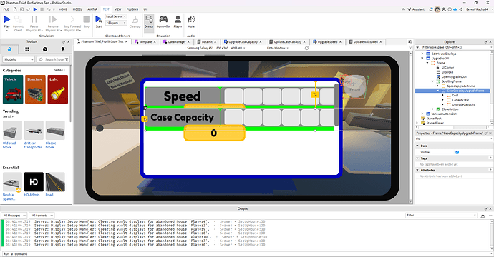494x262 pixels.
Task: Switch to the DataManager script tab
Action: pyautogui.click(x=176, y=42)
